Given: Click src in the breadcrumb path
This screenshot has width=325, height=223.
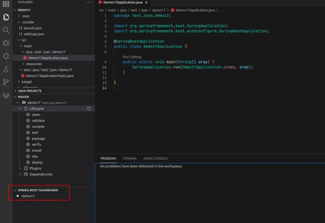Looking at the screenshot, I should click(x=101, y=10).
